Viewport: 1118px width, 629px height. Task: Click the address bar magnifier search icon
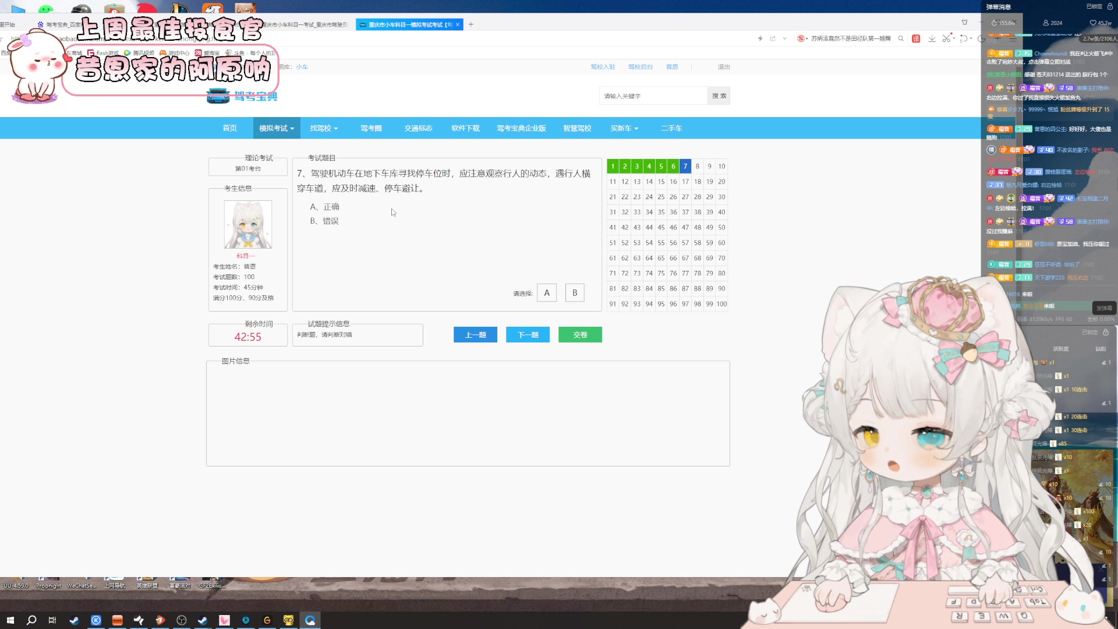pyautogui.click(x=901, y=38)
